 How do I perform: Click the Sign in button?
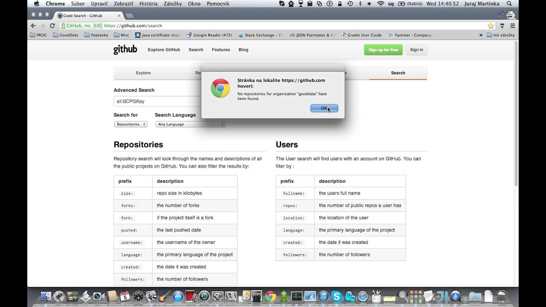pyautogui.click(x=417, y=50)
